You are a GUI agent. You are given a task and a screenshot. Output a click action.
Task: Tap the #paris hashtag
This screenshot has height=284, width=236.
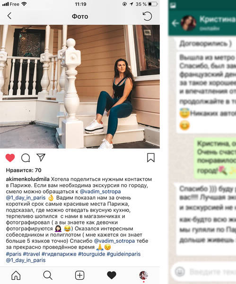click(14, 254)
